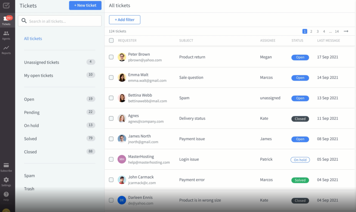Click the Open status badge on Emma Walt's ticket

tap(300, 78)
